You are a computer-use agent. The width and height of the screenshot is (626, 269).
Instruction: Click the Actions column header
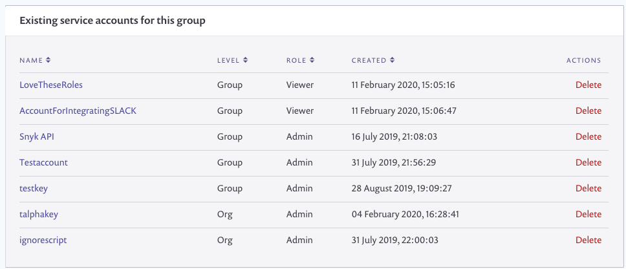584,60
